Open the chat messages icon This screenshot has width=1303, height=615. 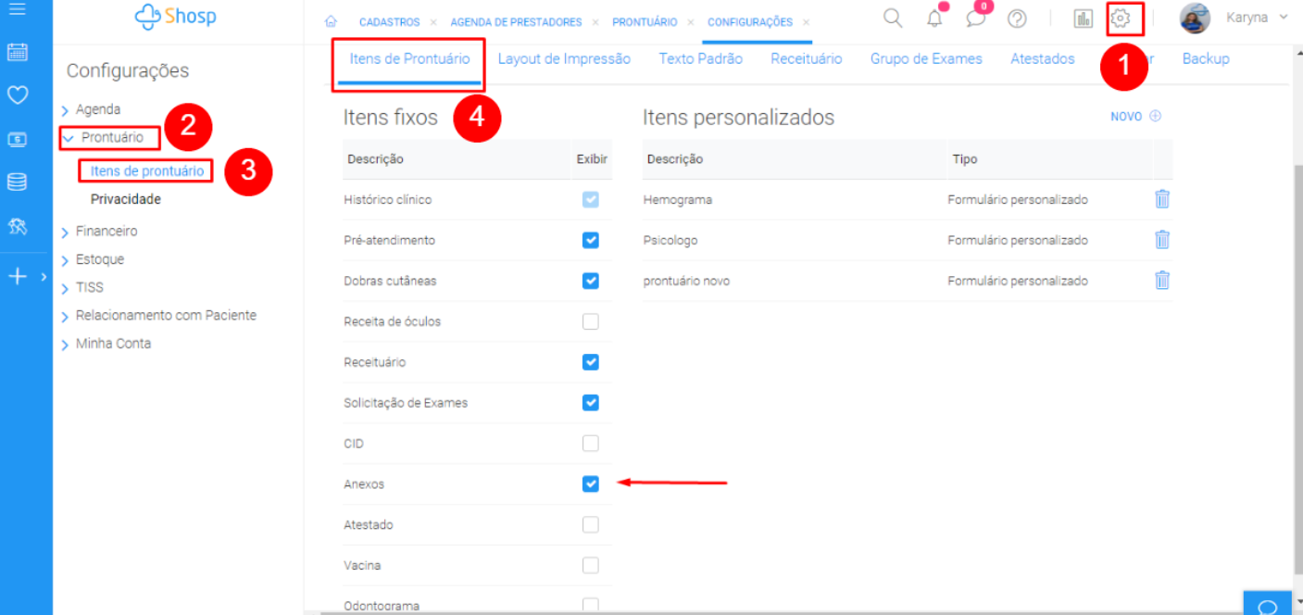pos(975,19)
